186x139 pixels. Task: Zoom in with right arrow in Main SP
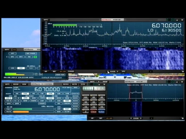click(x=117, y=72)
